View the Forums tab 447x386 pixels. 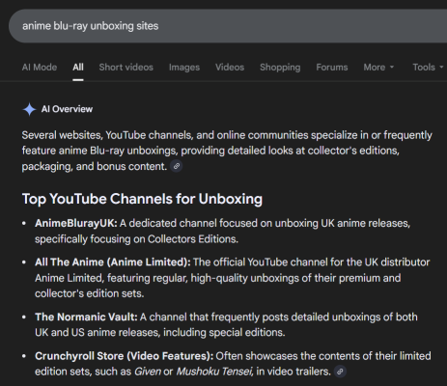tap(332, 68)
